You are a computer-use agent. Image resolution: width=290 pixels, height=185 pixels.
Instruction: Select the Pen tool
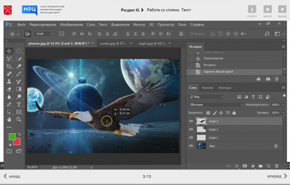point(9,104)
